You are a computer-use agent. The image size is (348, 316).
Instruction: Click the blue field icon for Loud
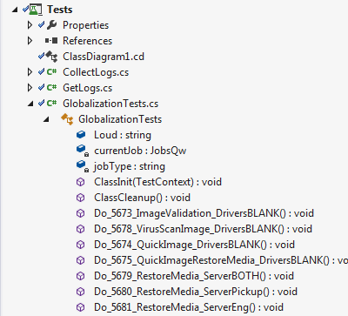(x=81, y=135)
